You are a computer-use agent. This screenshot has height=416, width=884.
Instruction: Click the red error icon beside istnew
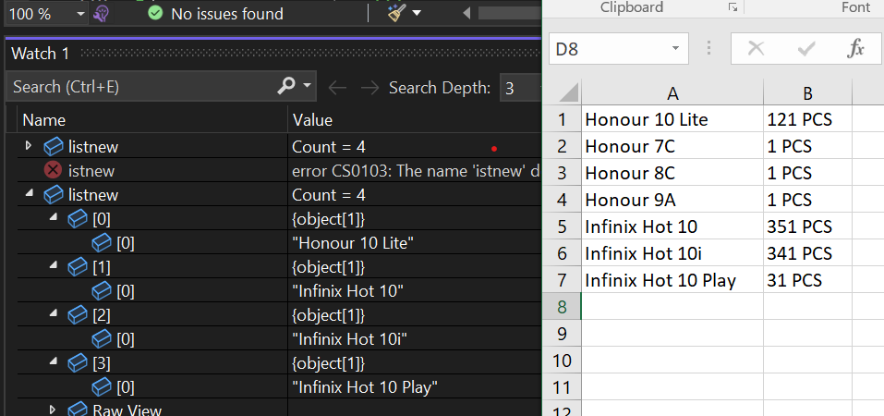(53, 170)
